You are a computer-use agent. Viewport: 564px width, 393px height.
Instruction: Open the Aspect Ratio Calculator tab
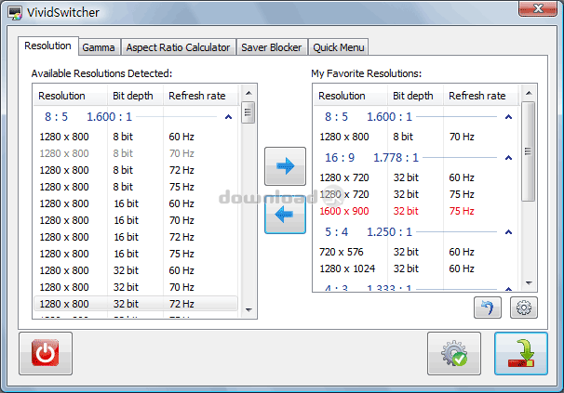point(177,47)
